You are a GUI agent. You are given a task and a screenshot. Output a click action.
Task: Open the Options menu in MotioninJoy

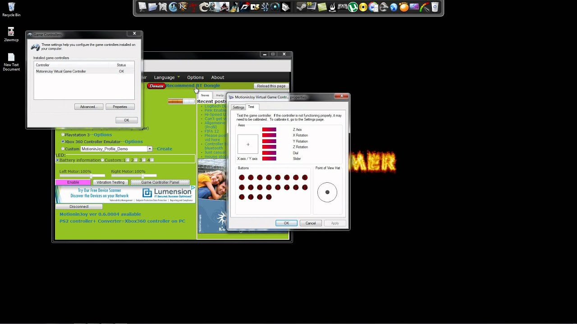point(195,77)
